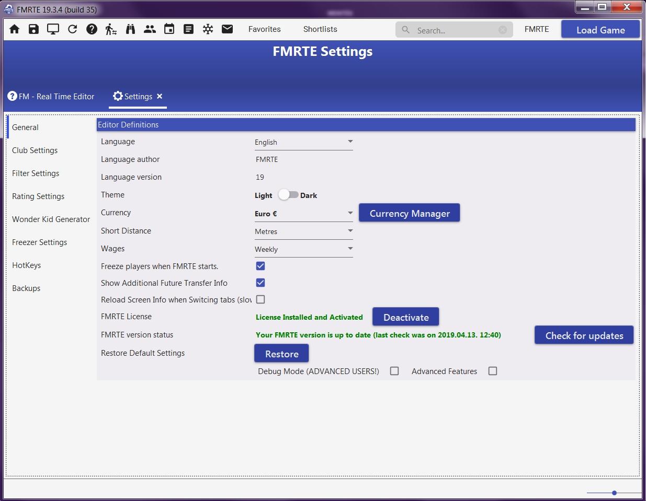Click the Currency Manager button
This screenshot has width=646, height=501.
click(409, 213)
